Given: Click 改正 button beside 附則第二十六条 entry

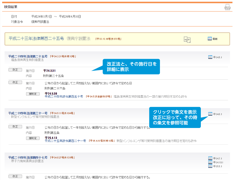Looking at the screenshot, I should point(15,82).
